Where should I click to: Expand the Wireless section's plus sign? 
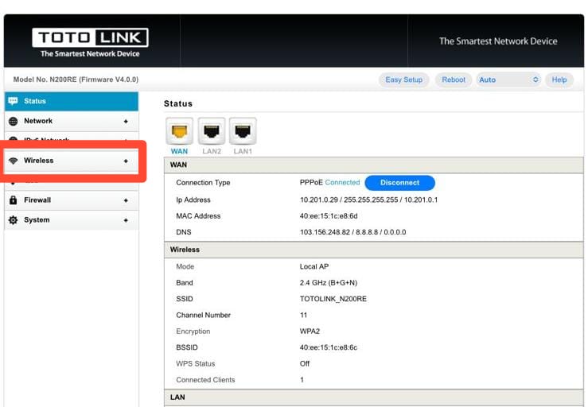pos(126,161)
